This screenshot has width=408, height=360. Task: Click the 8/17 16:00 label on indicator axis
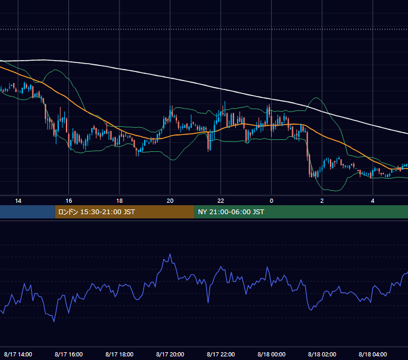pyautogui.click(x=68, y=354)
